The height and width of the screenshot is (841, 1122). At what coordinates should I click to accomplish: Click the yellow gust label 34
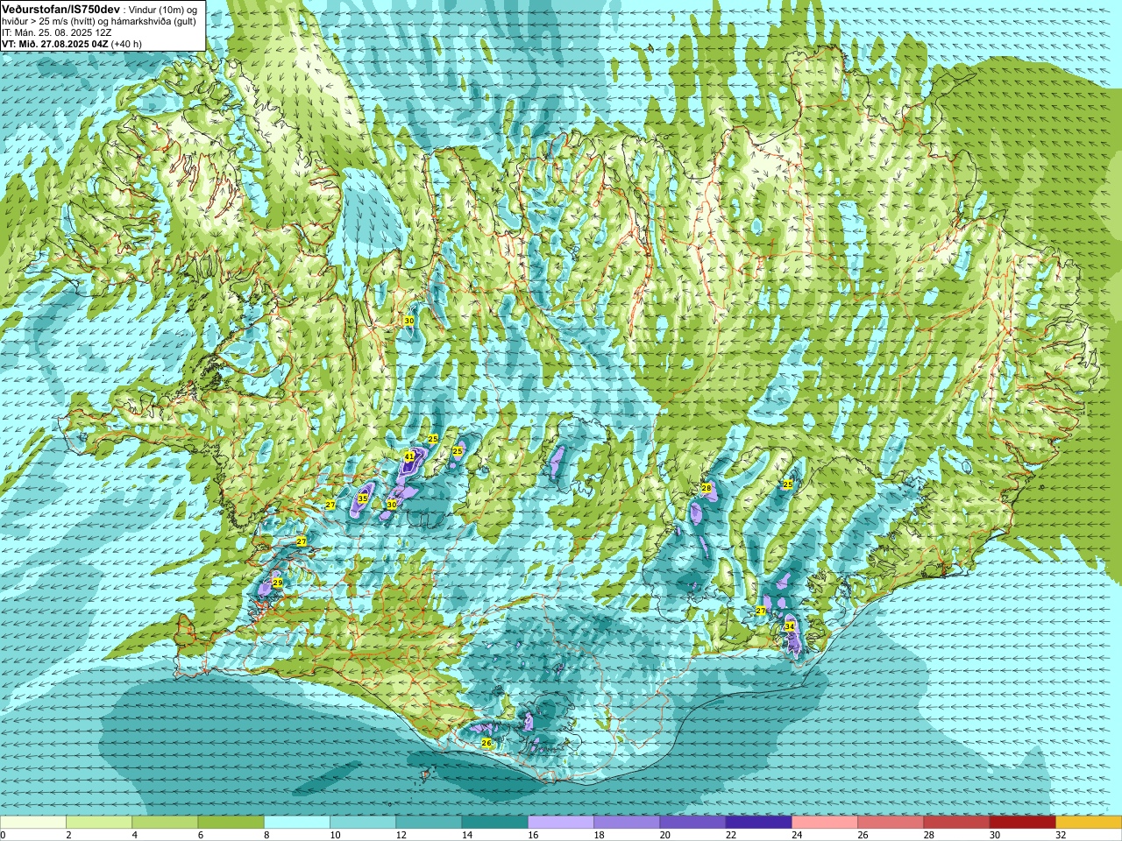tap(790, 626)
